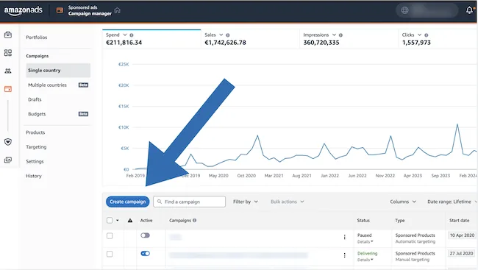478x270 pixels.
Task: Enable the paused campaign's Active toggle
Action: click(145, 235)
